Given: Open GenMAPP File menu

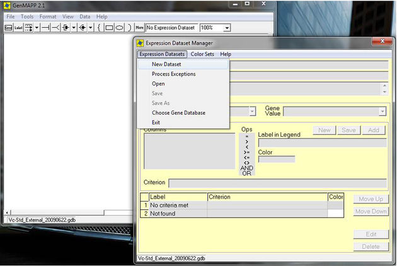Looking at the screenshot, I should pyautogui.click(x=10, y=17).
